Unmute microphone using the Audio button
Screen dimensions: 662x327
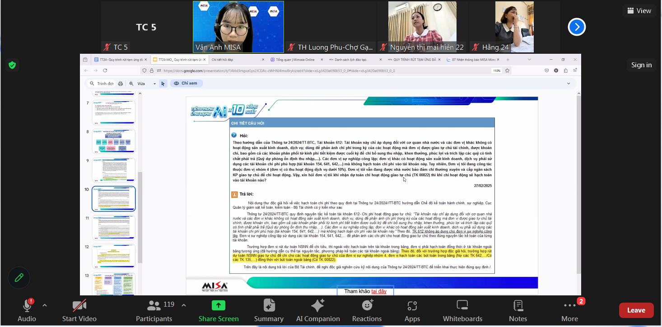point(27,310)
